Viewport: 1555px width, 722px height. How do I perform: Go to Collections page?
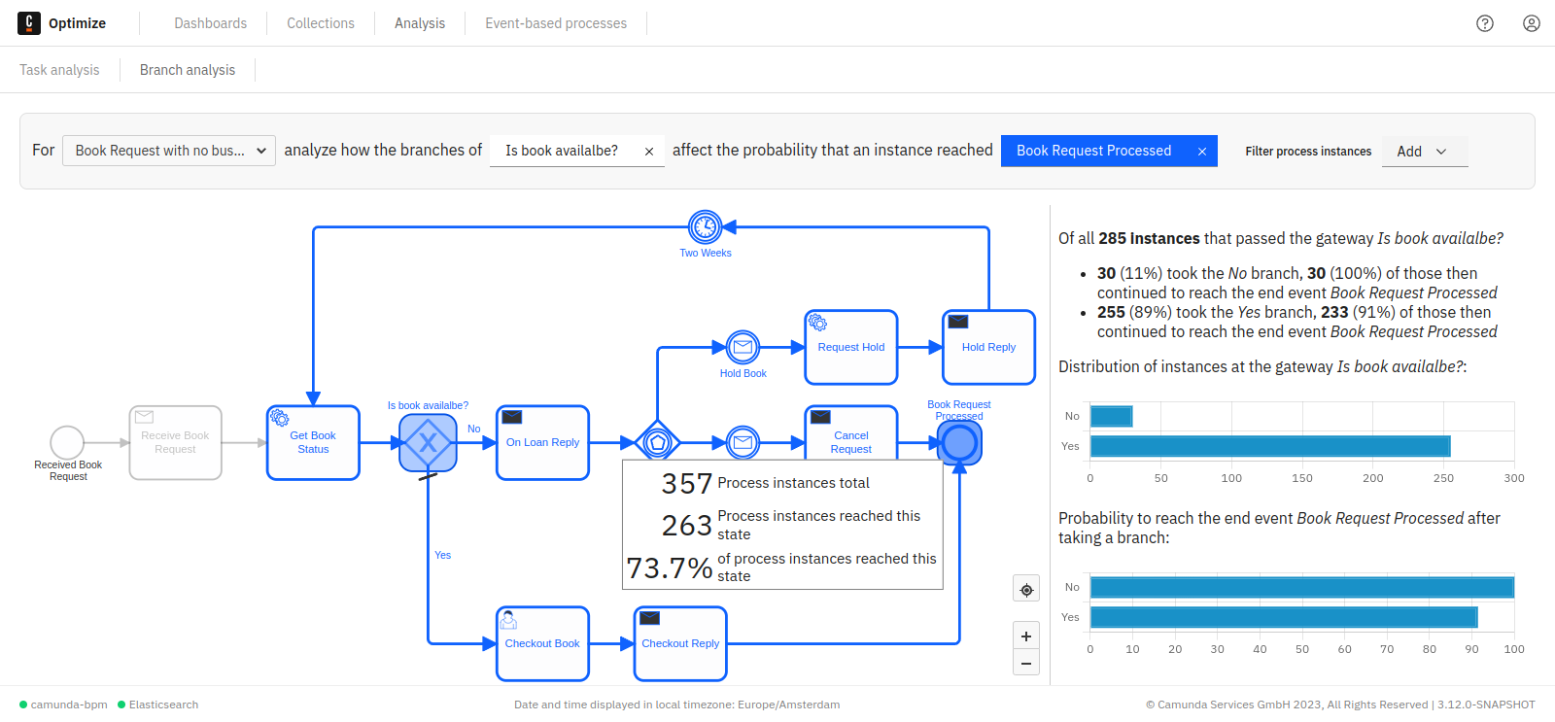click(321, 23)
